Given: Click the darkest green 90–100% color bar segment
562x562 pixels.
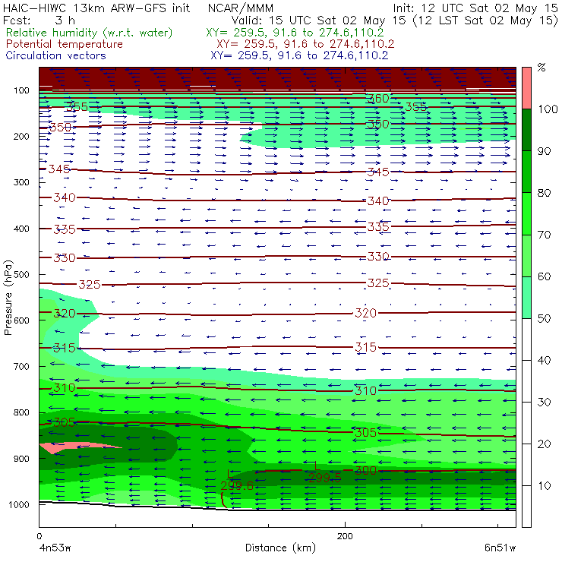Looking at the screenshot, I should click(526, 130).
